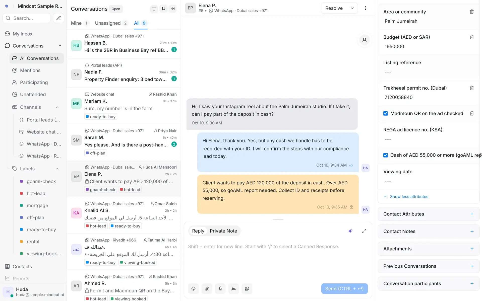Image resolution: width=482 pixels, height=301 pixels.
Task: Collapse the Conversations sidebar section
Action: 60,46
